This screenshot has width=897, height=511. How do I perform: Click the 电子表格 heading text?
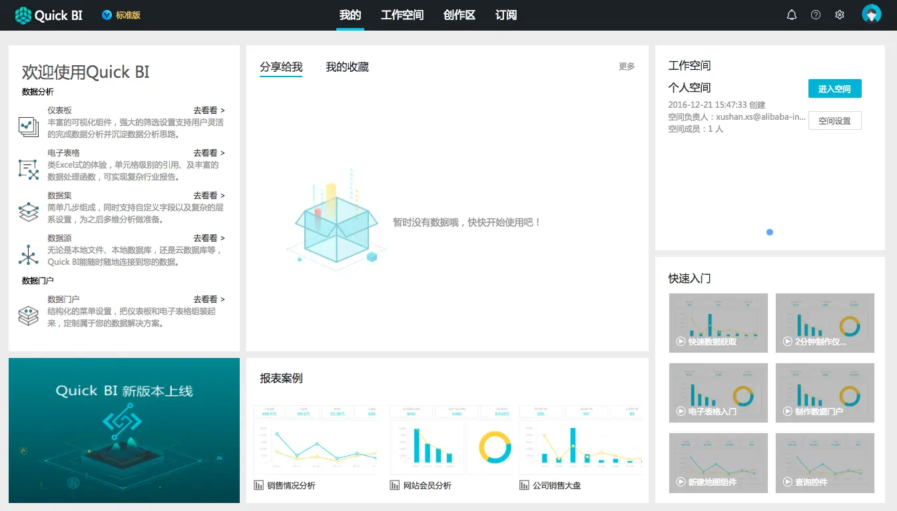click(63, 153)
